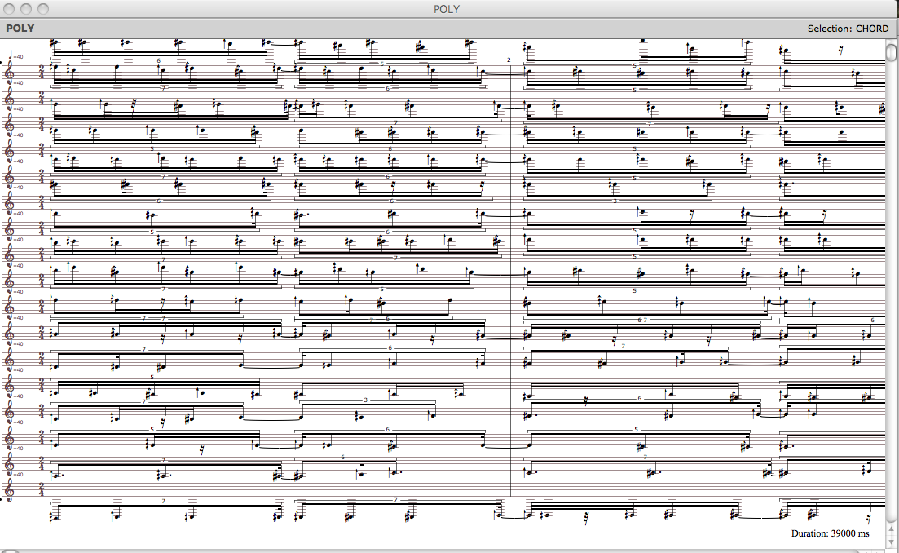Click the vertical scroll down arrow
The width and height of the screenshot is (899, 553).
coord(892,539)
